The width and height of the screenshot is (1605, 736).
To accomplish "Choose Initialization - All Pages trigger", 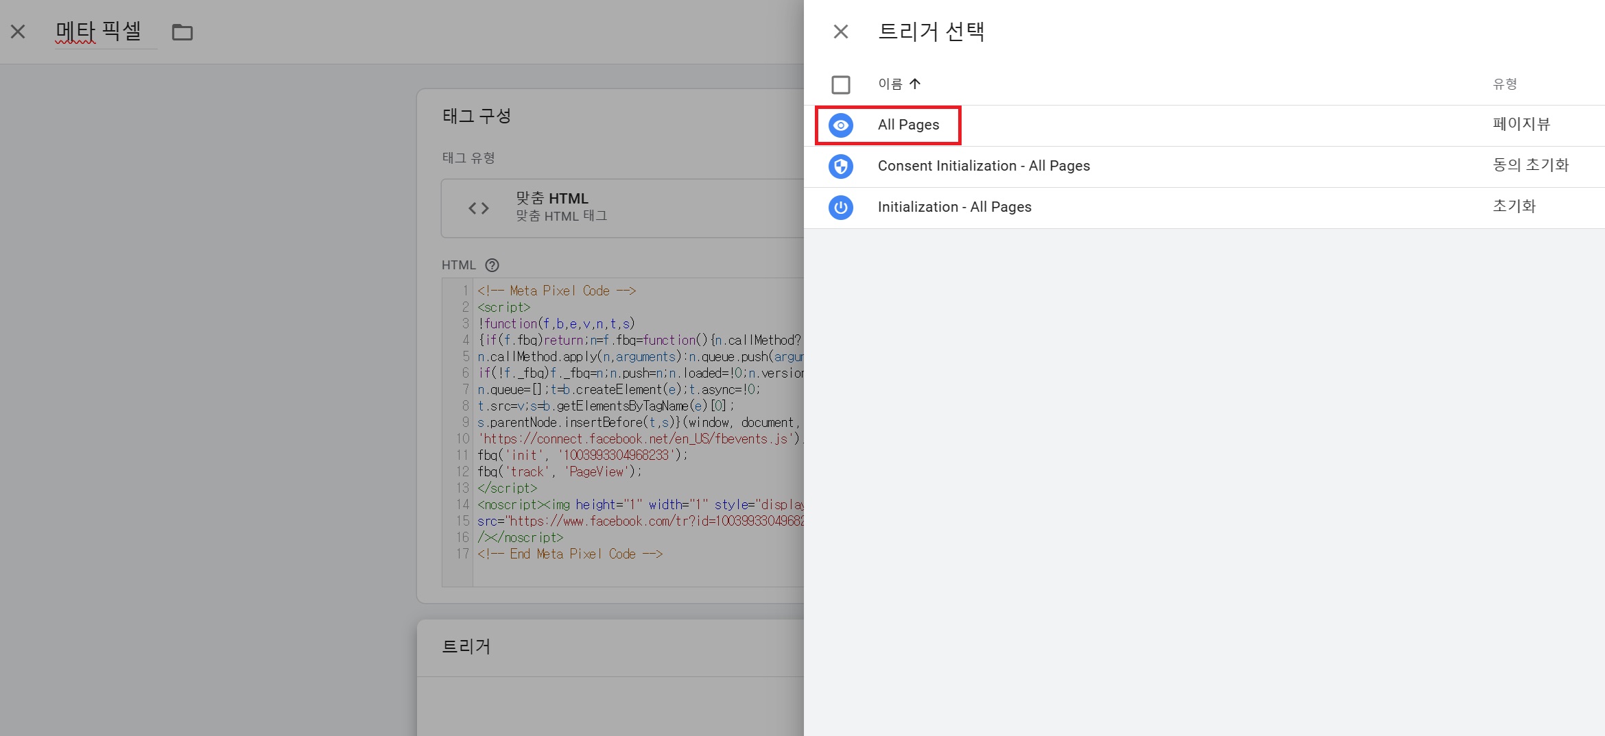I will (1204, 208).
